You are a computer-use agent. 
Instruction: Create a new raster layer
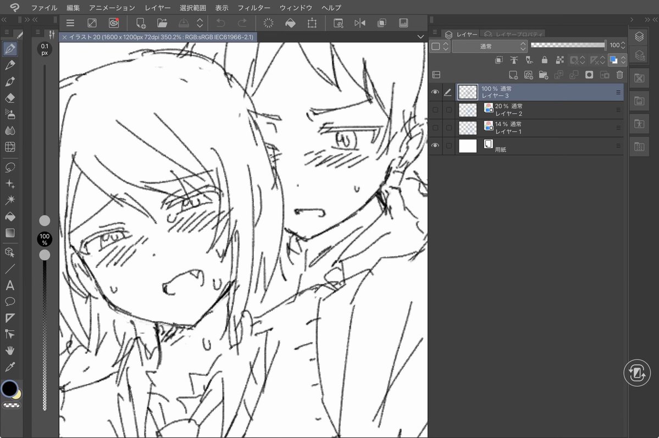coord(513,75)
